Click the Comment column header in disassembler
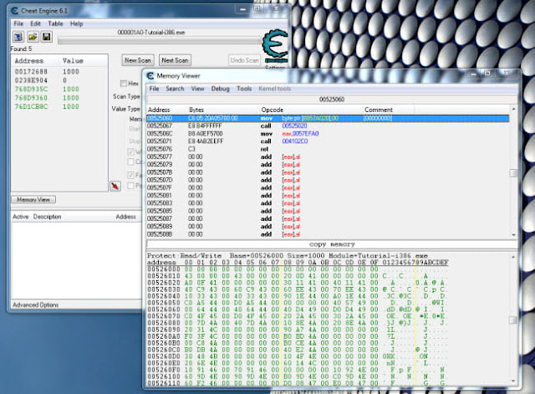The width and height of the screenshot is (535, 394). coord(379,110)
